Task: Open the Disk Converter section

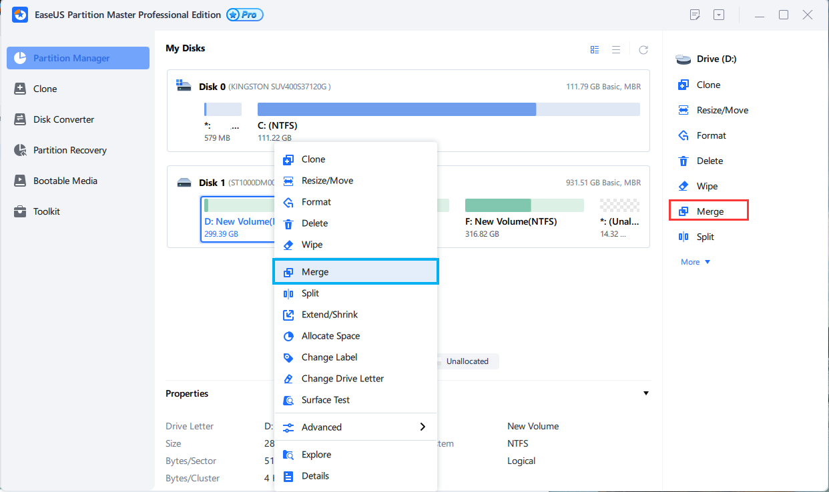Action: coord(63,119)
